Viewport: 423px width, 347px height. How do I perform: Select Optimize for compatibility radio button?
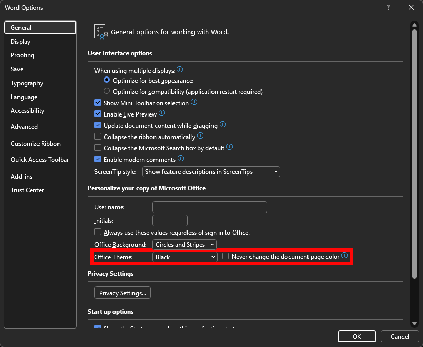[107, 92]
